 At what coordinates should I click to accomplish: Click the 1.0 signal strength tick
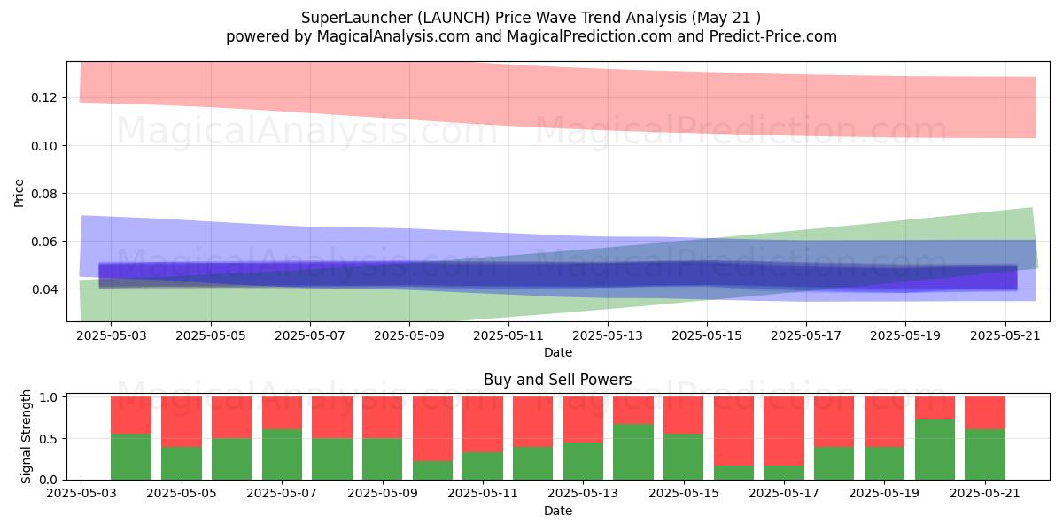tap(49, 397)
